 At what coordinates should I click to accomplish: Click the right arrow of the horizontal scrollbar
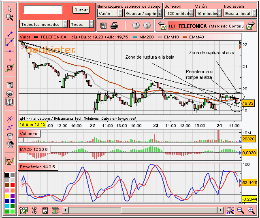(221, 210)
